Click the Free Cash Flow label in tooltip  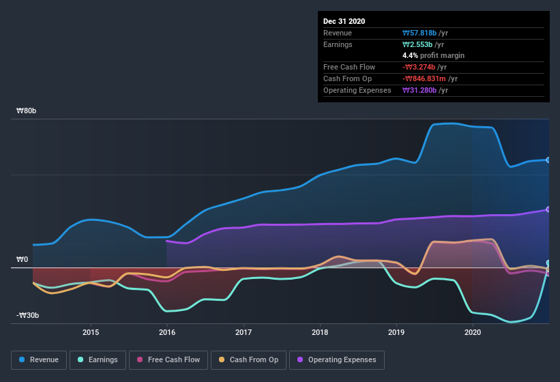pos(349,67)
